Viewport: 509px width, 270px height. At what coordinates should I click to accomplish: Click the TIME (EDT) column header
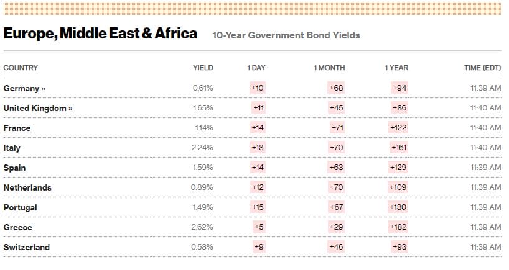[482, 68]
